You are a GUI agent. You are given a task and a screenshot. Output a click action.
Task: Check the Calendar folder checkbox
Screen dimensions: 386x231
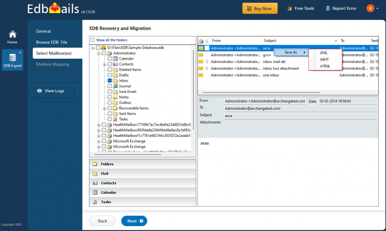110,58
